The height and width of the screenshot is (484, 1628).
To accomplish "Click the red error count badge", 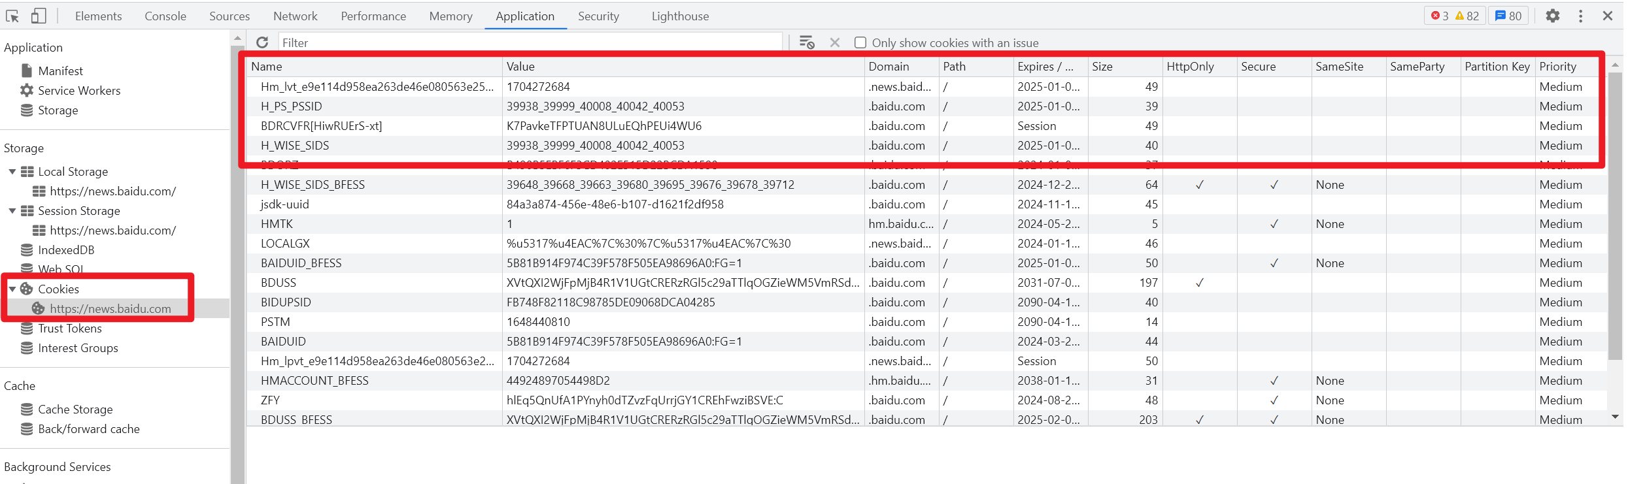I will coord(1439,16).
